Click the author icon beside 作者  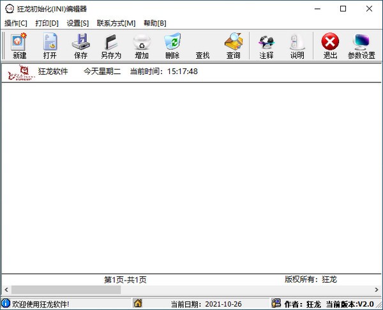[x=276, y=303]
